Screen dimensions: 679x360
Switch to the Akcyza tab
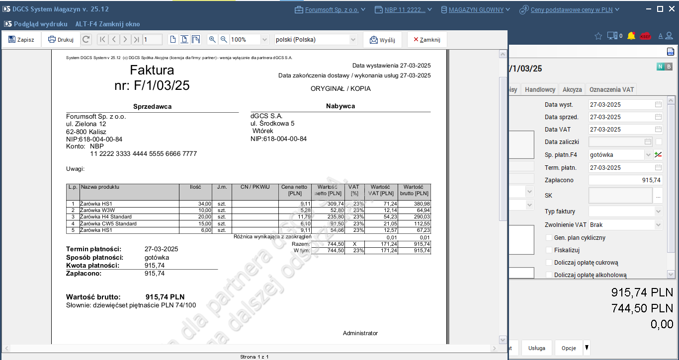(572, 90)
